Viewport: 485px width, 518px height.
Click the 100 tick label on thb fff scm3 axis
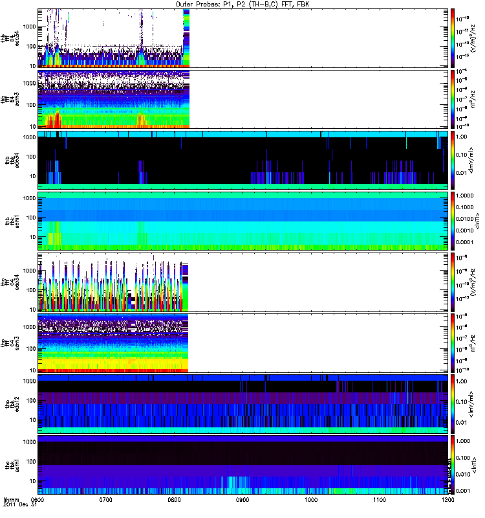click(x=31, y=105)
